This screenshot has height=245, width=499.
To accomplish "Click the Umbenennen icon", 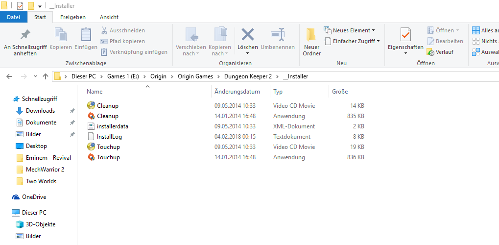I will 278,34.
